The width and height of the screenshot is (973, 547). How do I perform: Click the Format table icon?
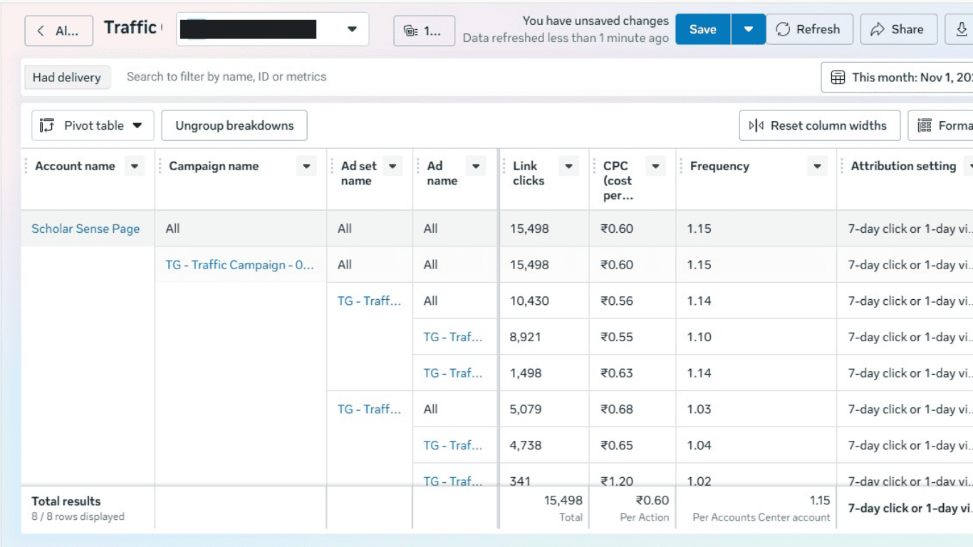(925, 125)
